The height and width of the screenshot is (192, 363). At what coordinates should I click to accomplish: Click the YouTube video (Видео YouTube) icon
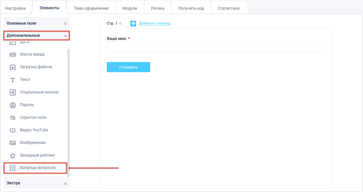12,130
